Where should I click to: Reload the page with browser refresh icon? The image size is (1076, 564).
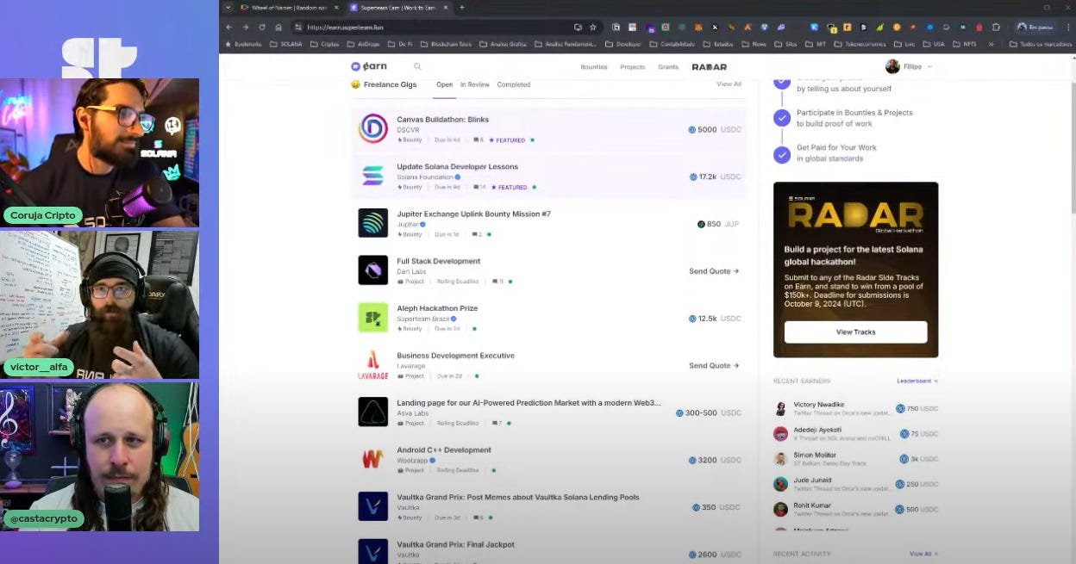[x=262, y=27]
